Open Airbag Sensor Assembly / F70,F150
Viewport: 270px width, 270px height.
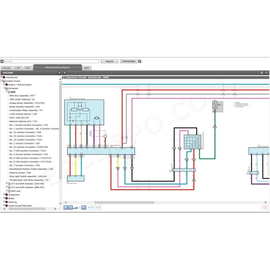[27, 103]
